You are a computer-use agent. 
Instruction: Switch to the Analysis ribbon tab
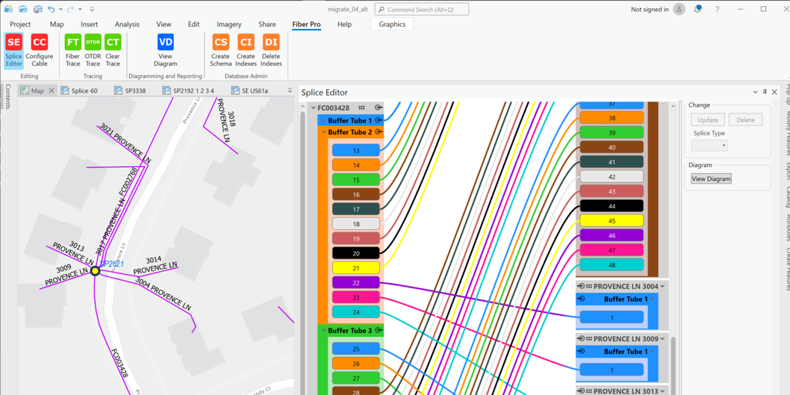127,24
